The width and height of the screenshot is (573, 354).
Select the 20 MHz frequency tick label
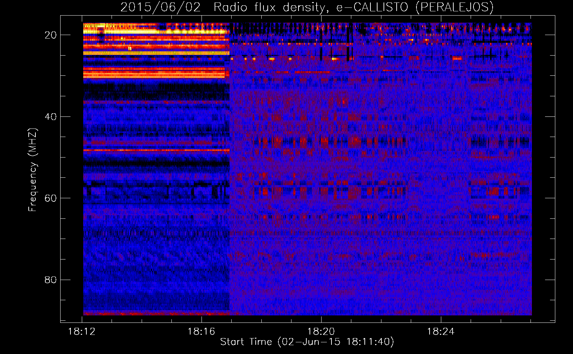51,35
